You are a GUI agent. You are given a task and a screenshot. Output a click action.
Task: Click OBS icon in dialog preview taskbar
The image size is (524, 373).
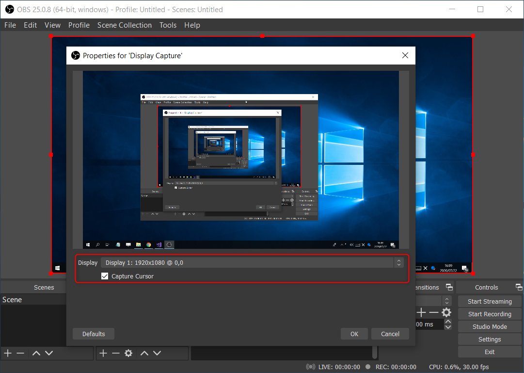[170, 245]
